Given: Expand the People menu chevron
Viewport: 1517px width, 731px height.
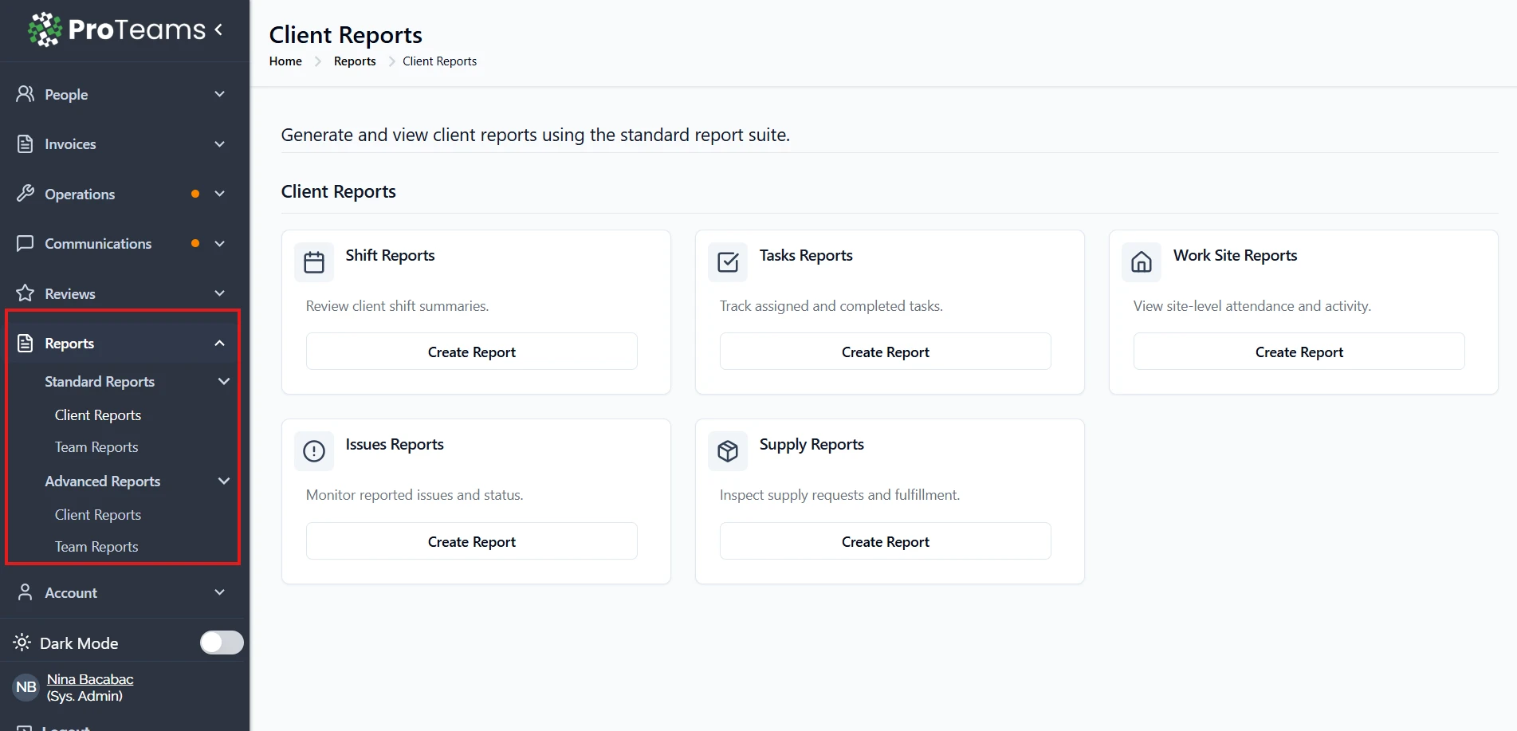Looking at the screenshot, I should pos(220,94).
